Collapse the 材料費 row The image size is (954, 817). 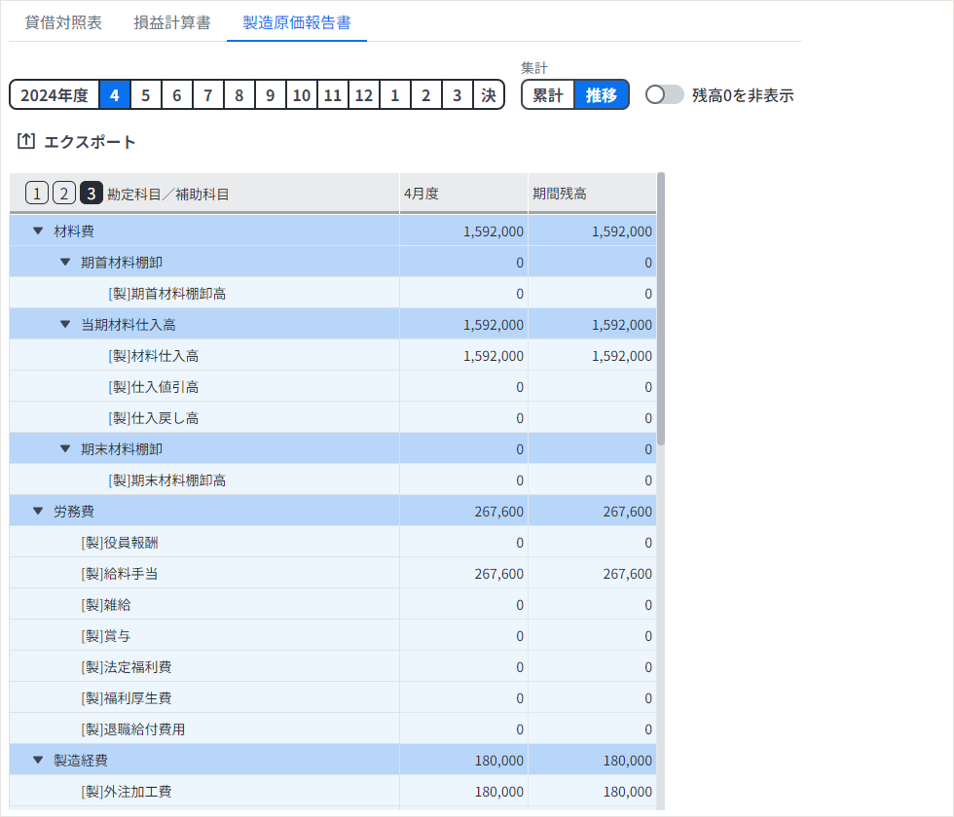(38, 231)
